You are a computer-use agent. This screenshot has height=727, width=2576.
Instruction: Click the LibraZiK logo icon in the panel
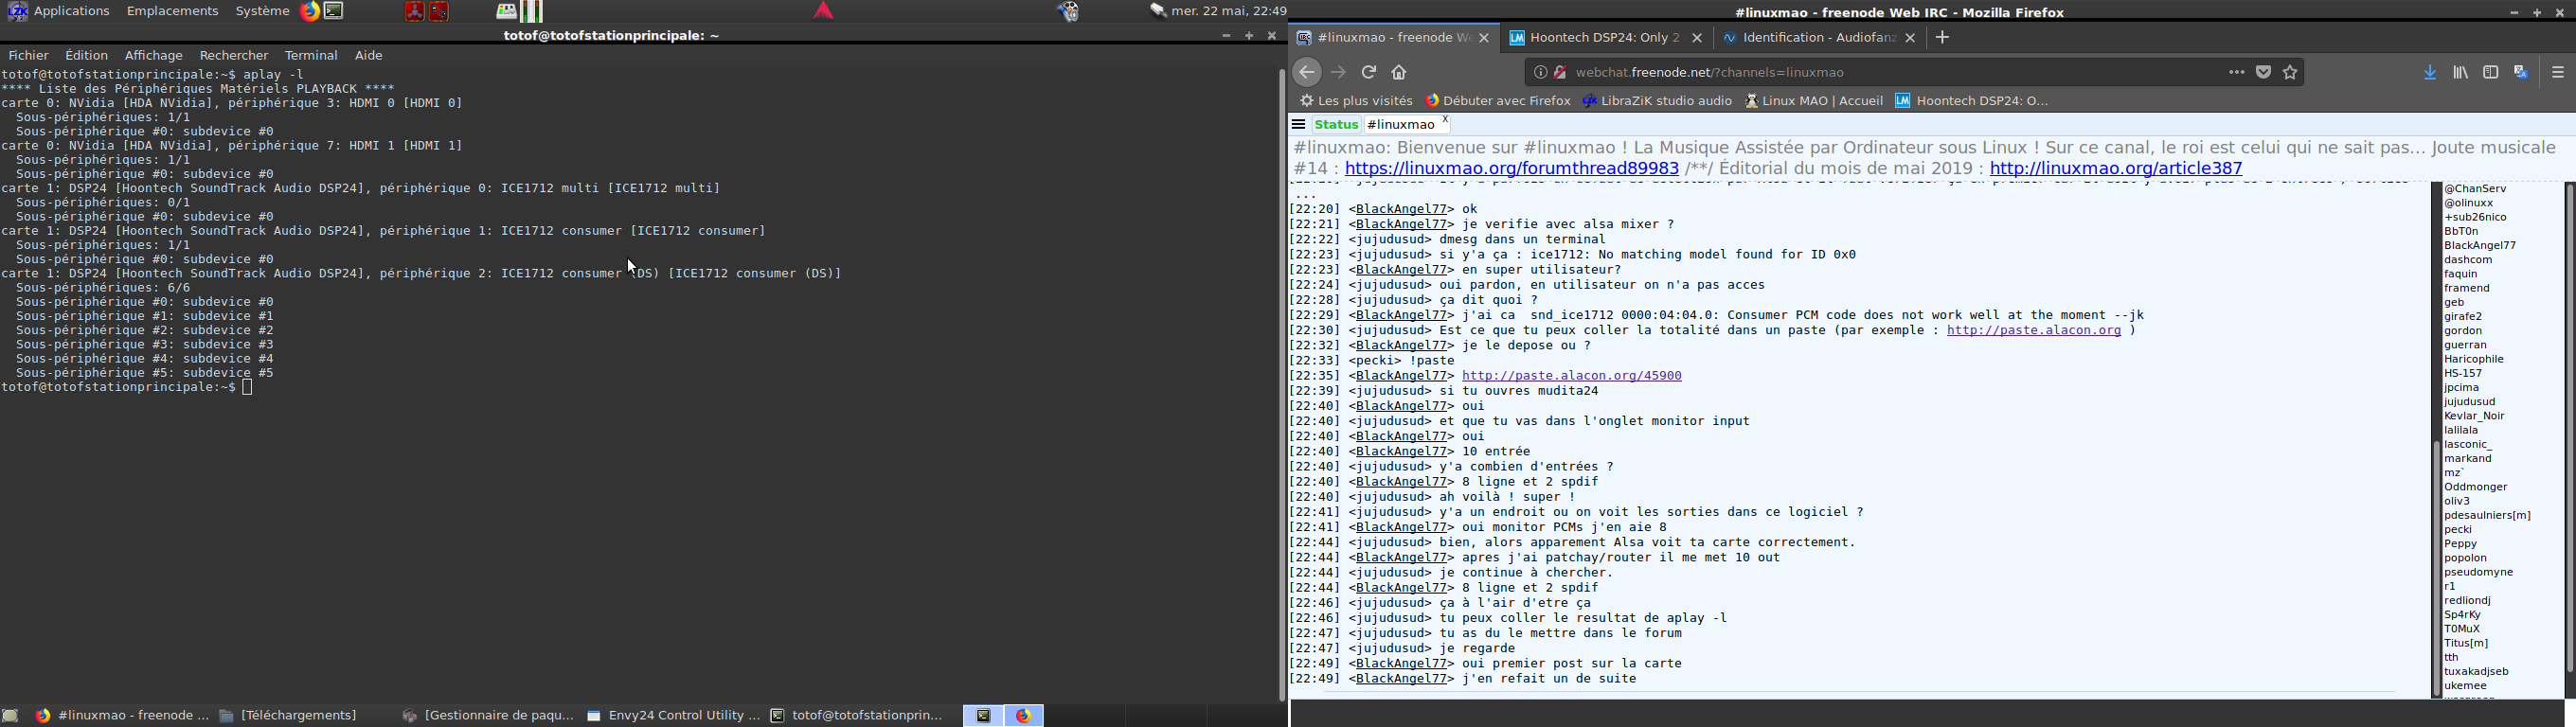pyautogui.click(x=17, y=11)
